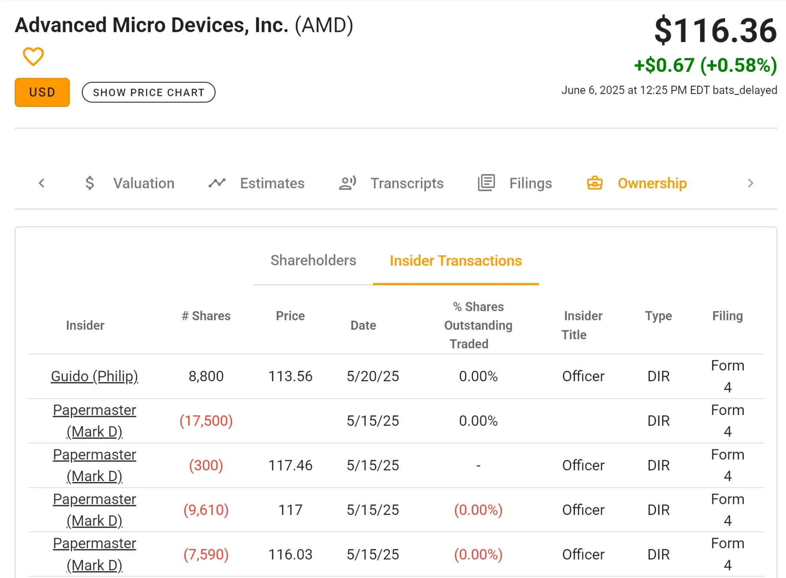
Task: Click Form 4 in the 117.46 row
Action: coord(728,466)
